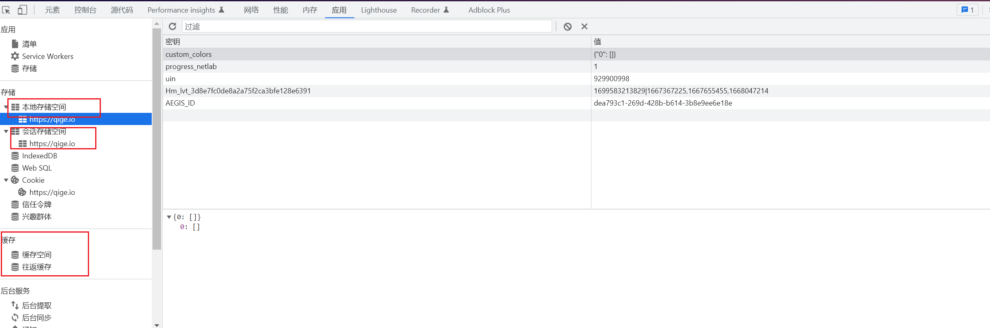The height and width of the screenshot is (328, 990).
Task: Switch to the 应用 tab
Action: click(x=339, y=10)
